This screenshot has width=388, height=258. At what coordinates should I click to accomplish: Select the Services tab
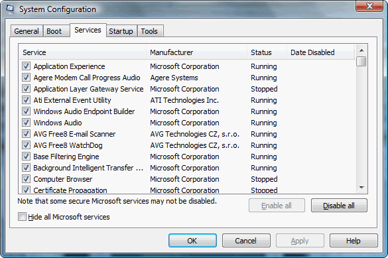(x=88, y=31)
